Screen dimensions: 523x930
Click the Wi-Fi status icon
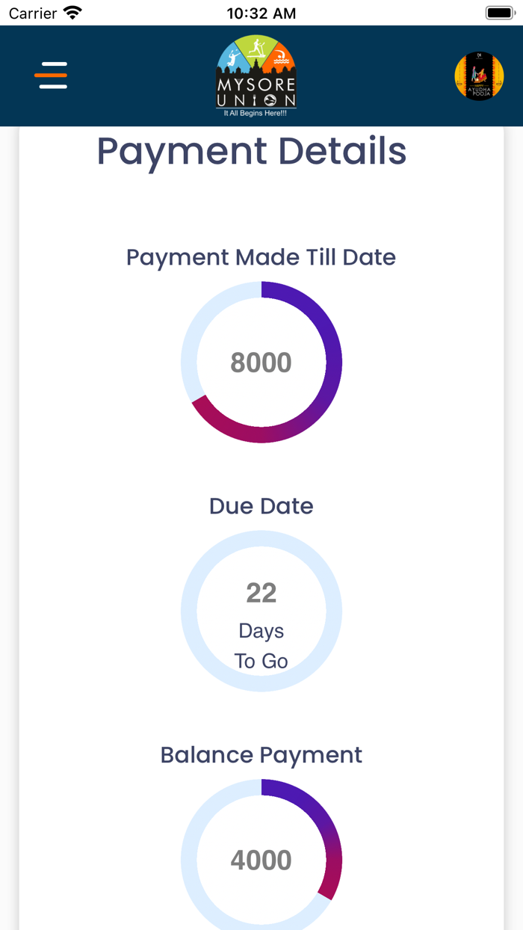72,13
